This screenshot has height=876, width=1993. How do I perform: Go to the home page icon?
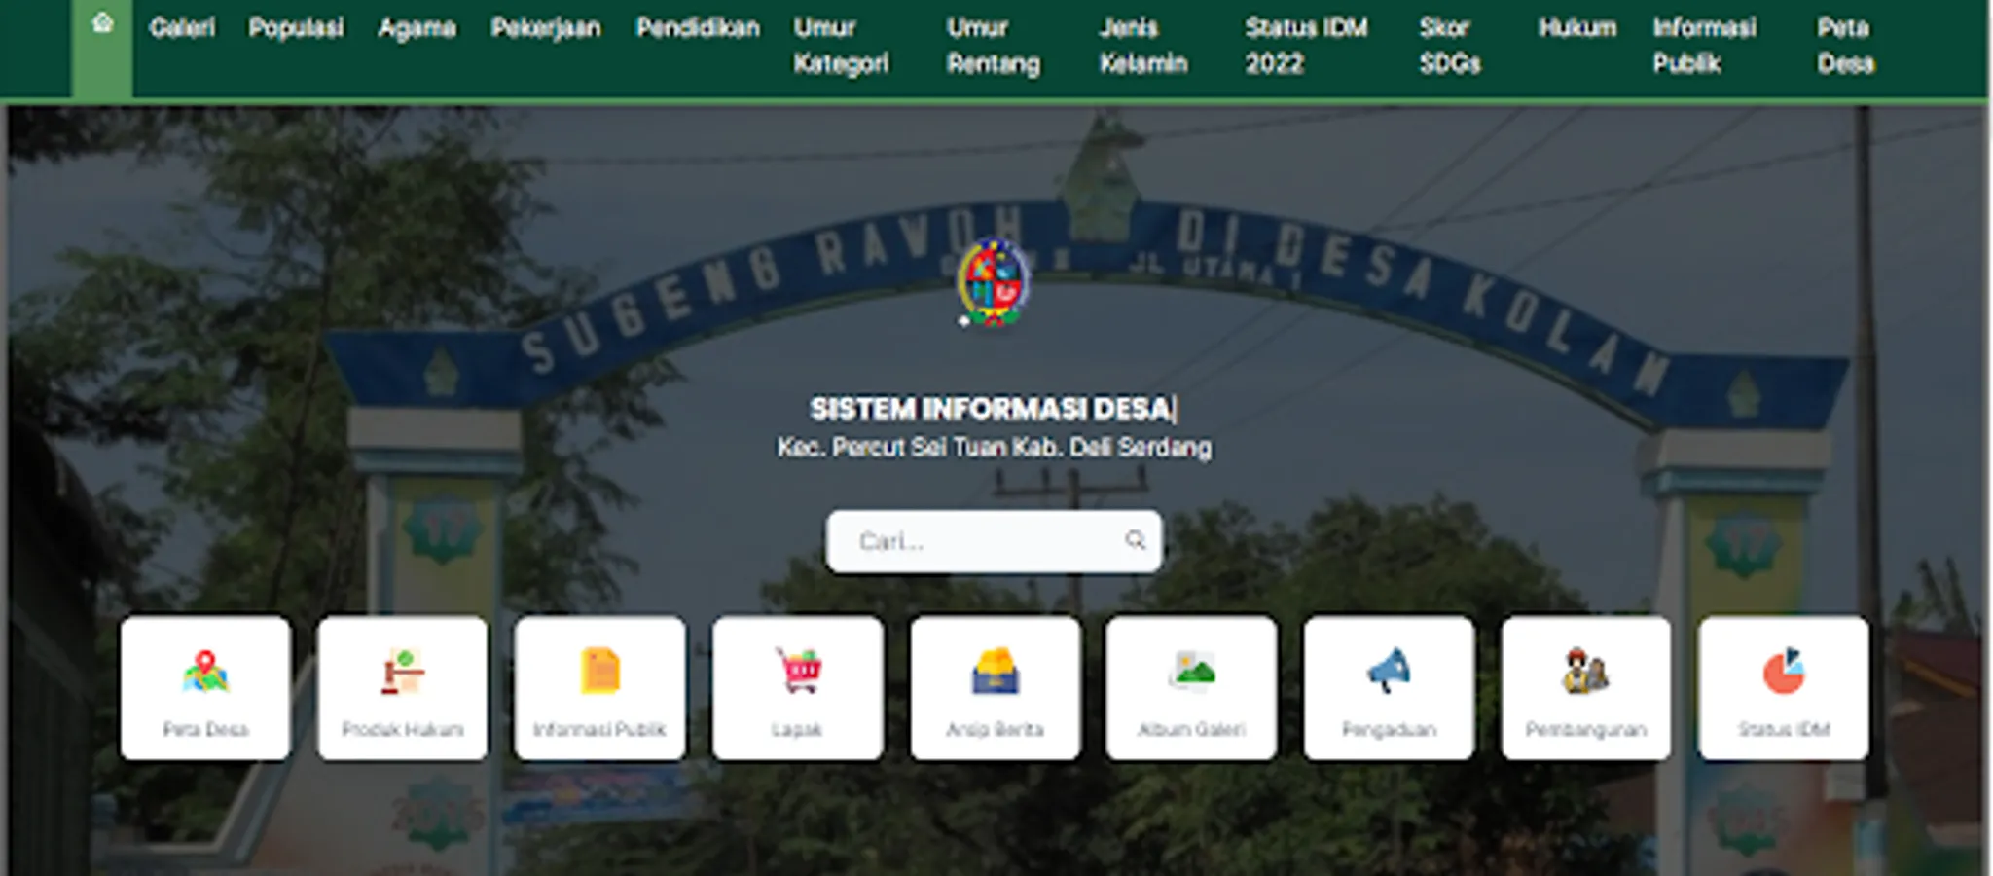coord(102,23)
